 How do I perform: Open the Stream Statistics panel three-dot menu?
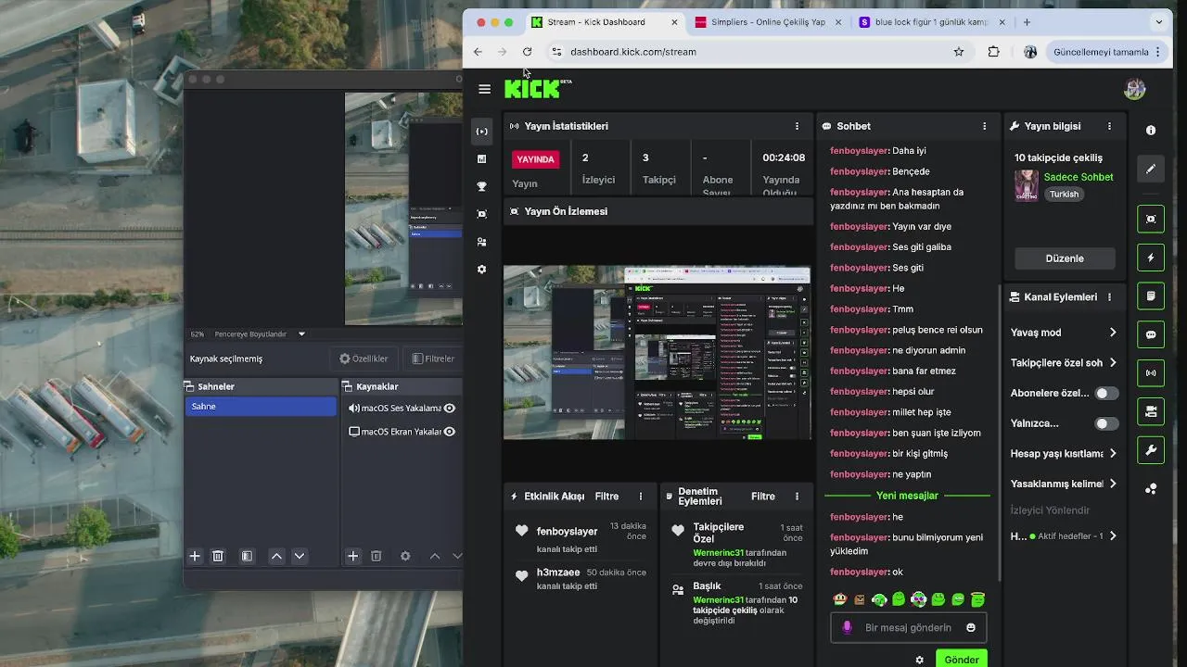[797, 126]
